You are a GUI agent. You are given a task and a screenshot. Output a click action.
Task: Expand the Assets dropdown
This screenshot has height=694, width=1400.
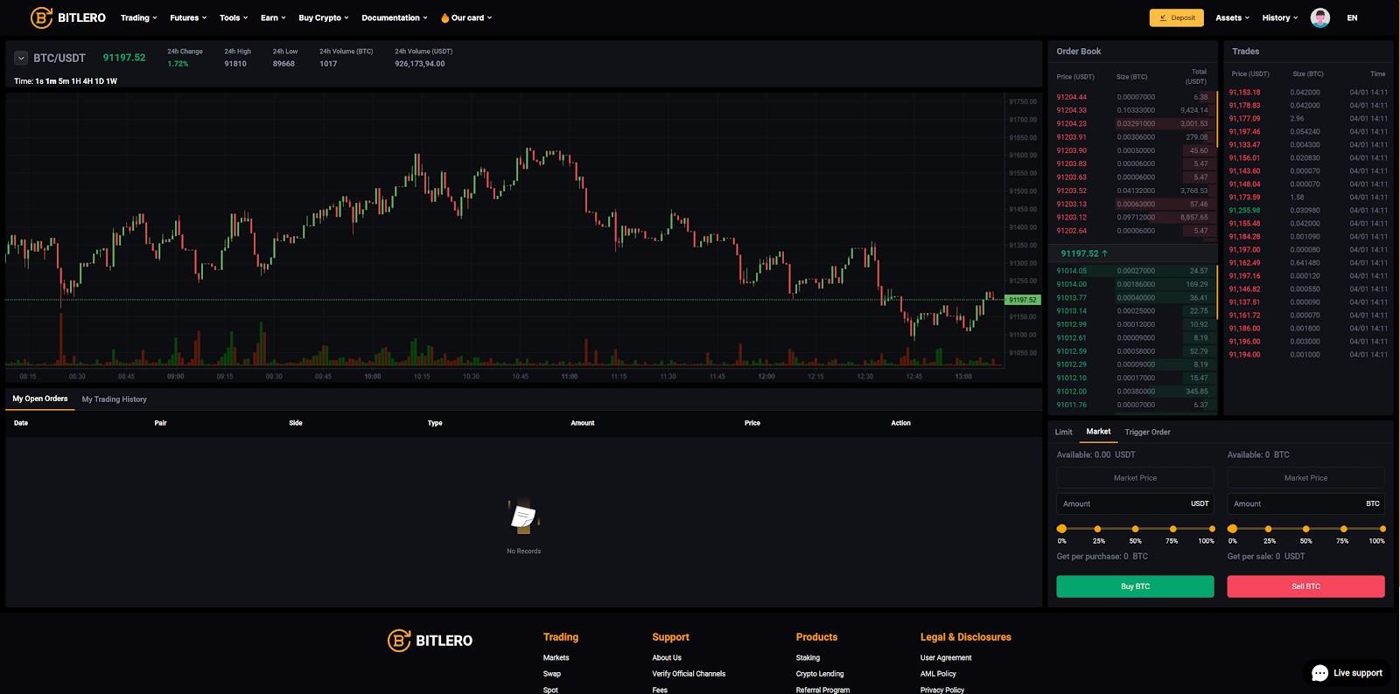pyautogui.click(x=1232, y=17)
